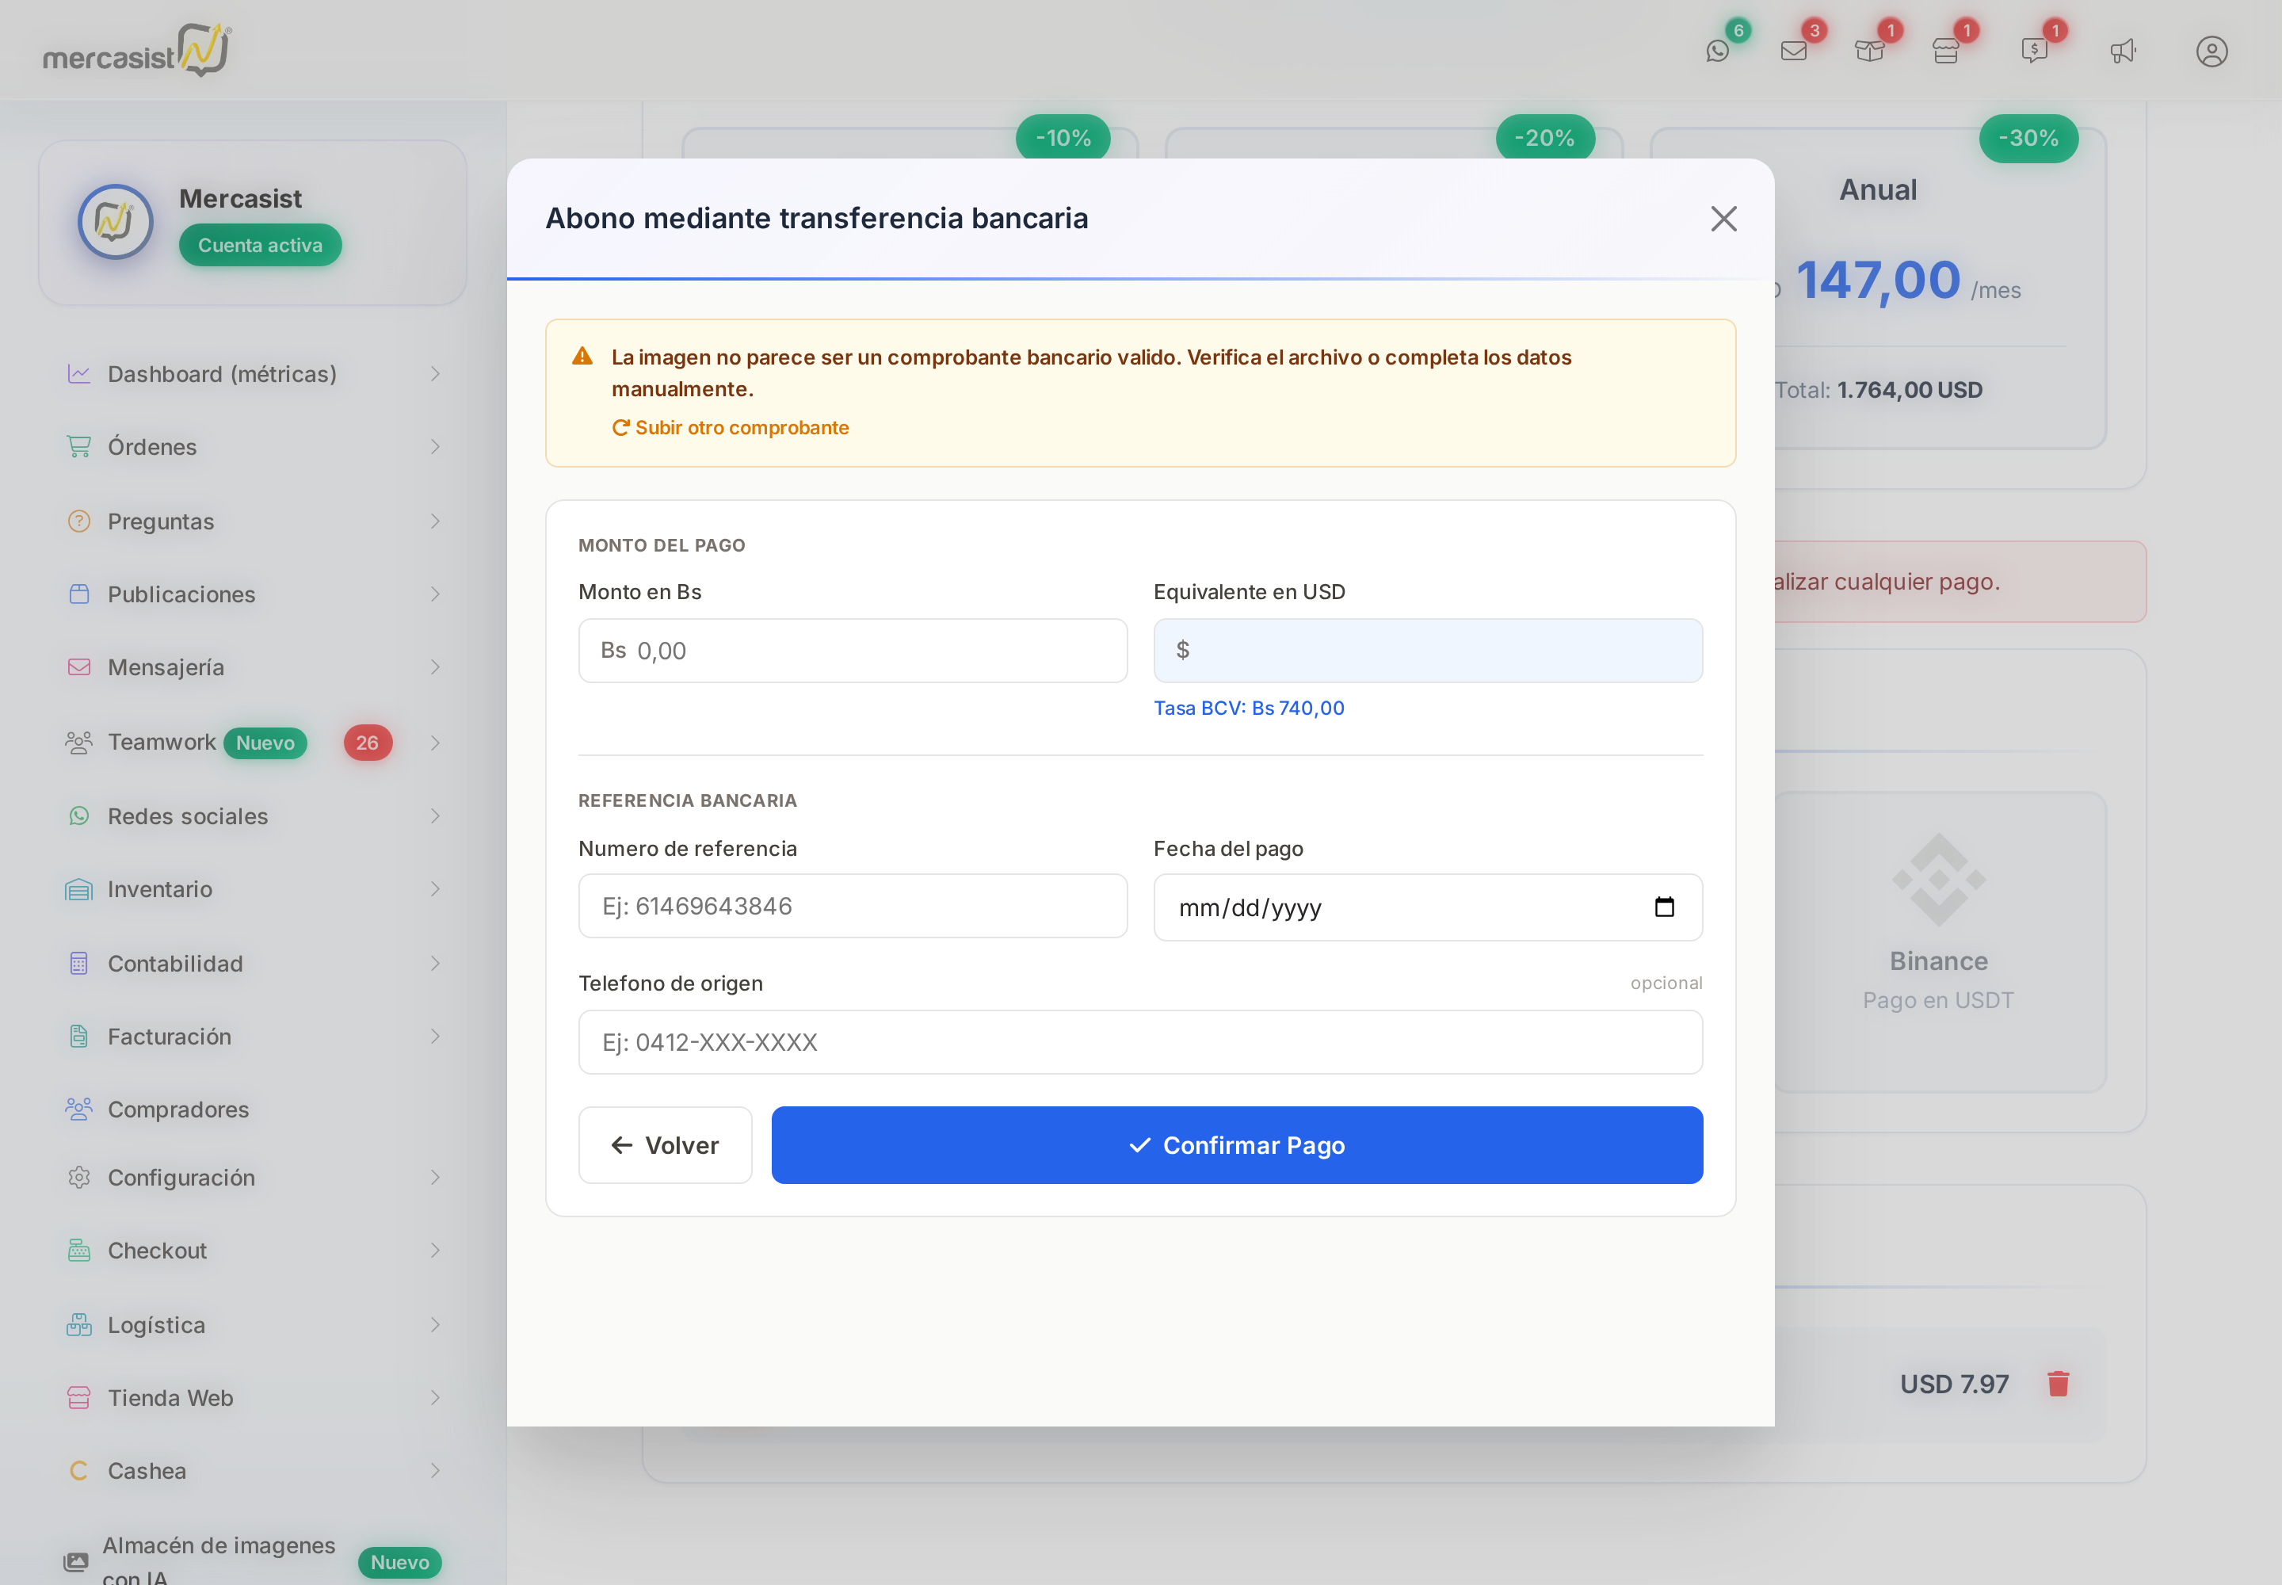
Task: Click the Volver button
Action: (664, 1145)
